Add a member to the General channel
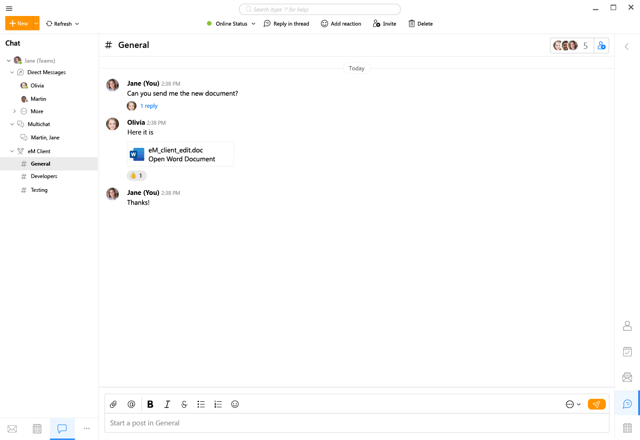This screenshot has width=640, height=440. click(x=601, y=46)
